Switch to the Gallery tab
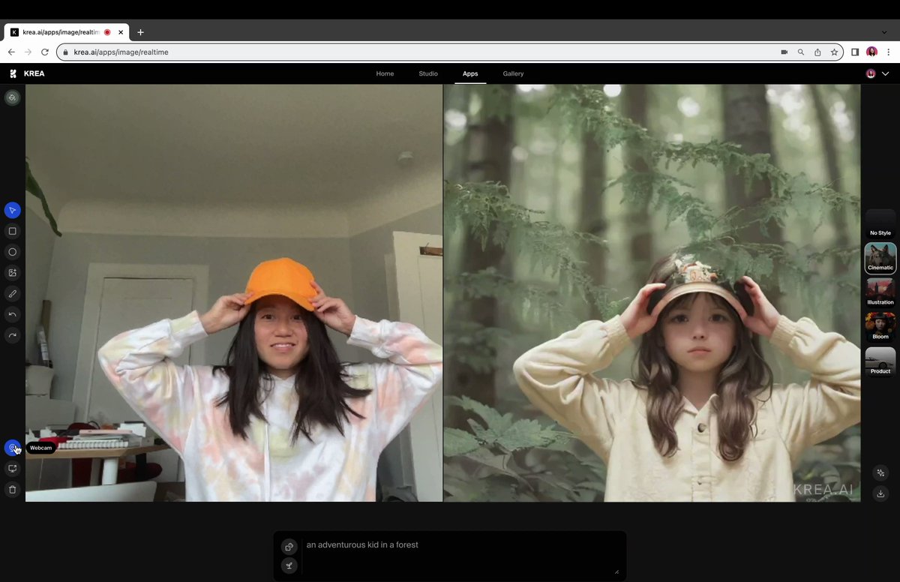Image resolution: width=900 pixels, height=582 pixels. coord(513,73)
